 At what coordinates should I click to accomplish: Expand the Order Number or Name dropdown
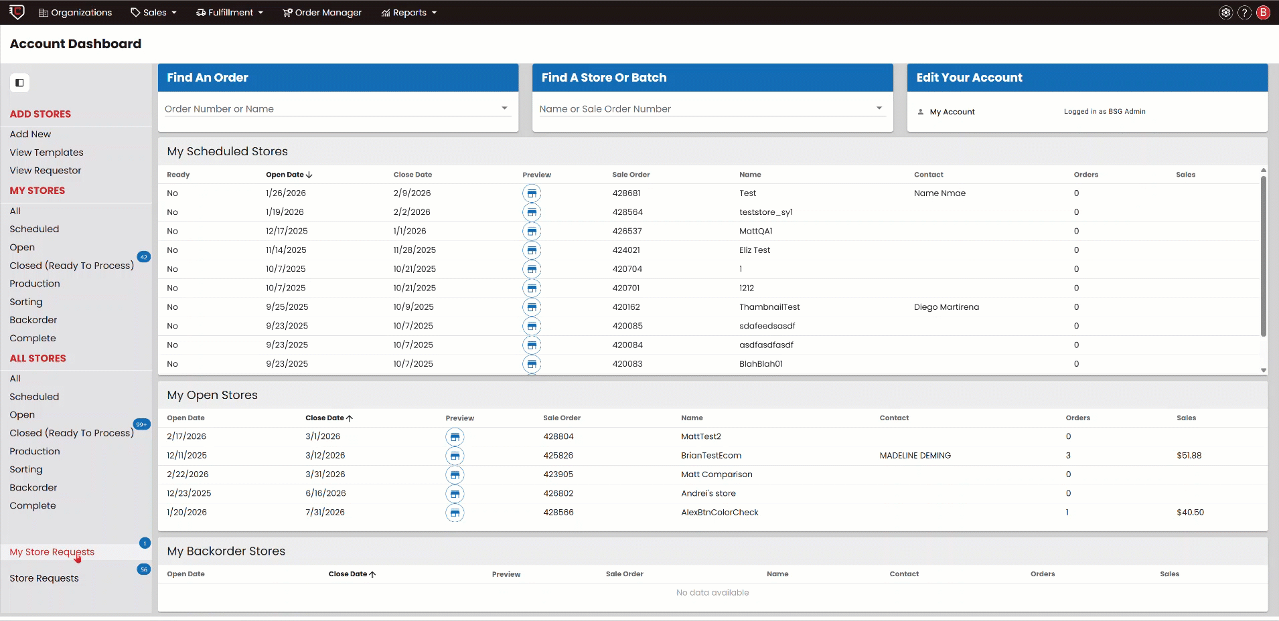click(x=504, y=108)
